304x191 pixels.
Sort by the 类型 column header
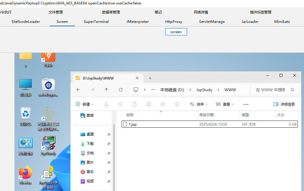(x=245, y=115)
